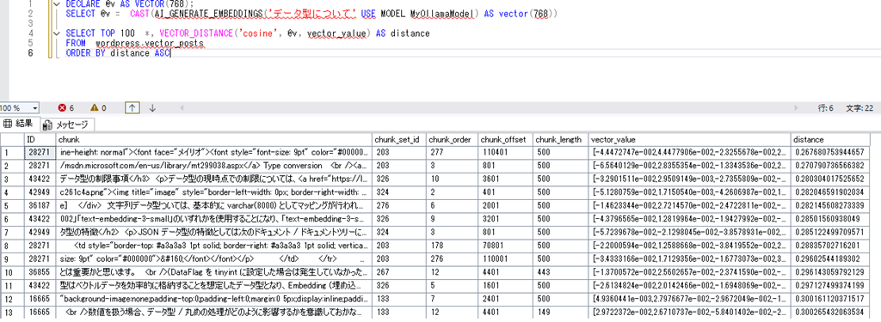Click chunk_set_id cell 267
The image size is (881, 322).
(399, 272)
